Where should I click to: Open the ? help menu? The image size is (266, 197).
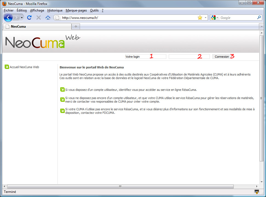(x=102, y=10)
